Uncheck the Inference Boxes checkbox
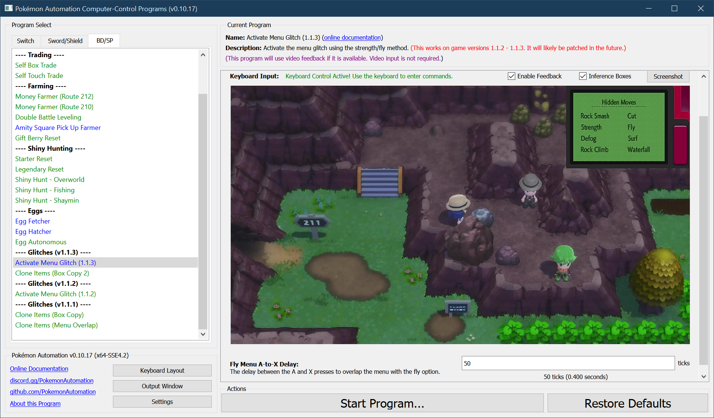This screenshot has height=418, width=714. coord(583,76)
